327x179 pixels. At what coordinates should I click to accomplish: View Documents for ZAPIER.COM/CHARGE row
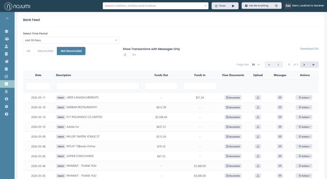233,156
